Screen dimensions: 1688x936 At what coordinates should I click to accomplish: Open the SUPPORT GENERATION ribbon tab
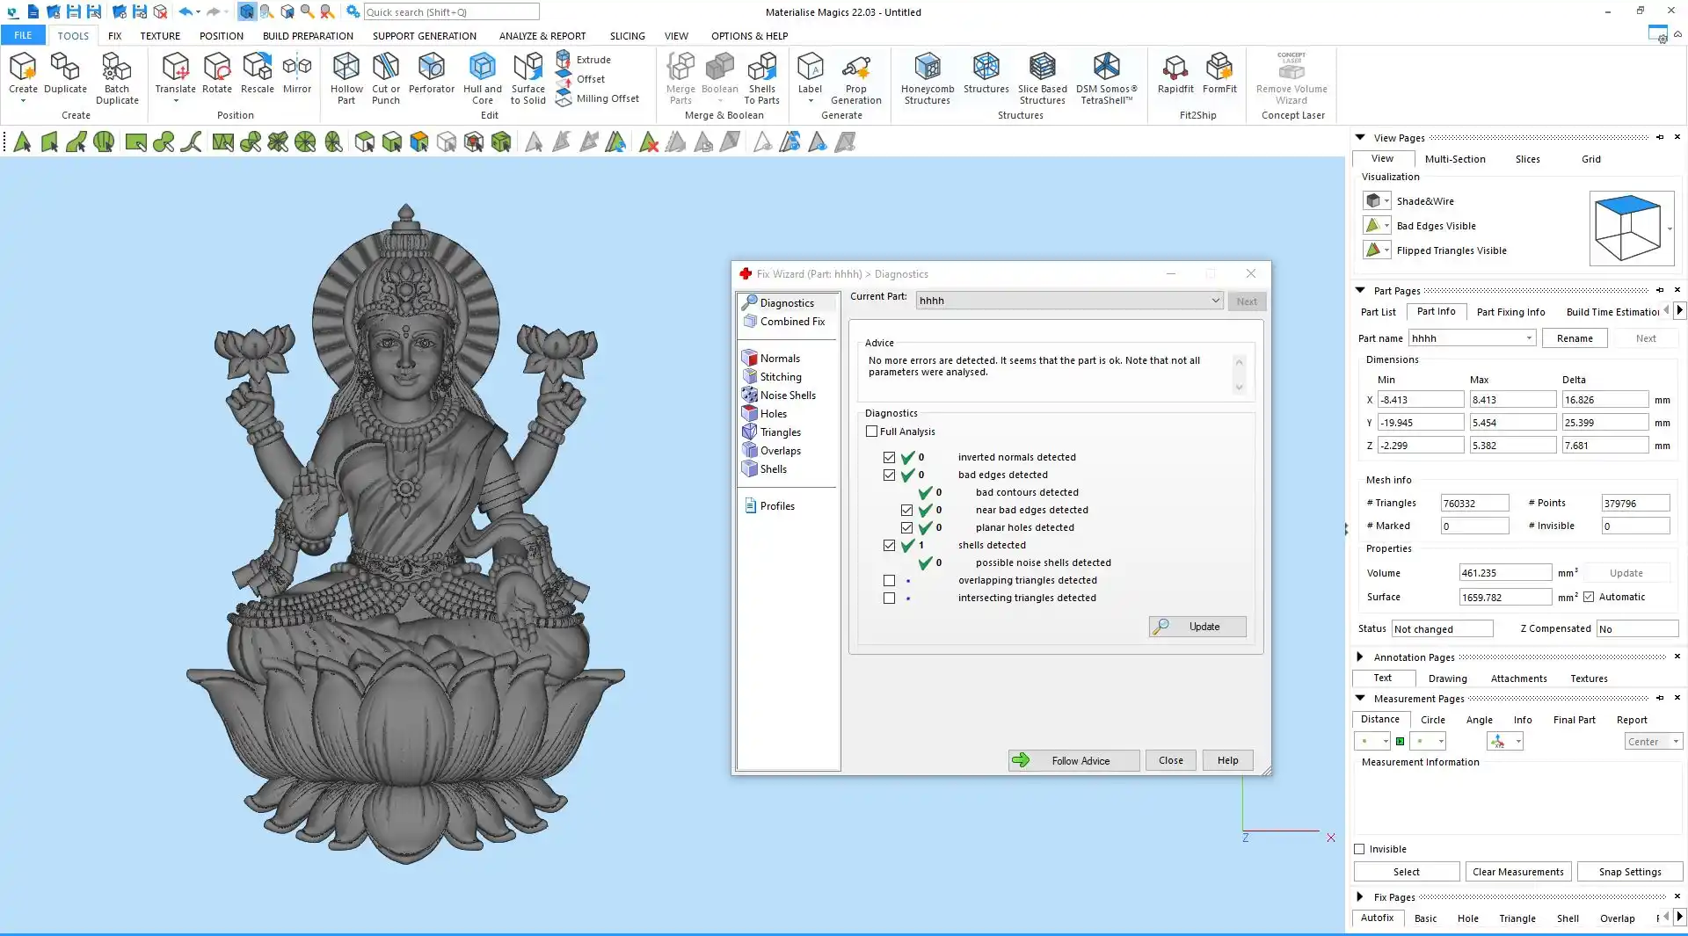click(x=424, y=36)
